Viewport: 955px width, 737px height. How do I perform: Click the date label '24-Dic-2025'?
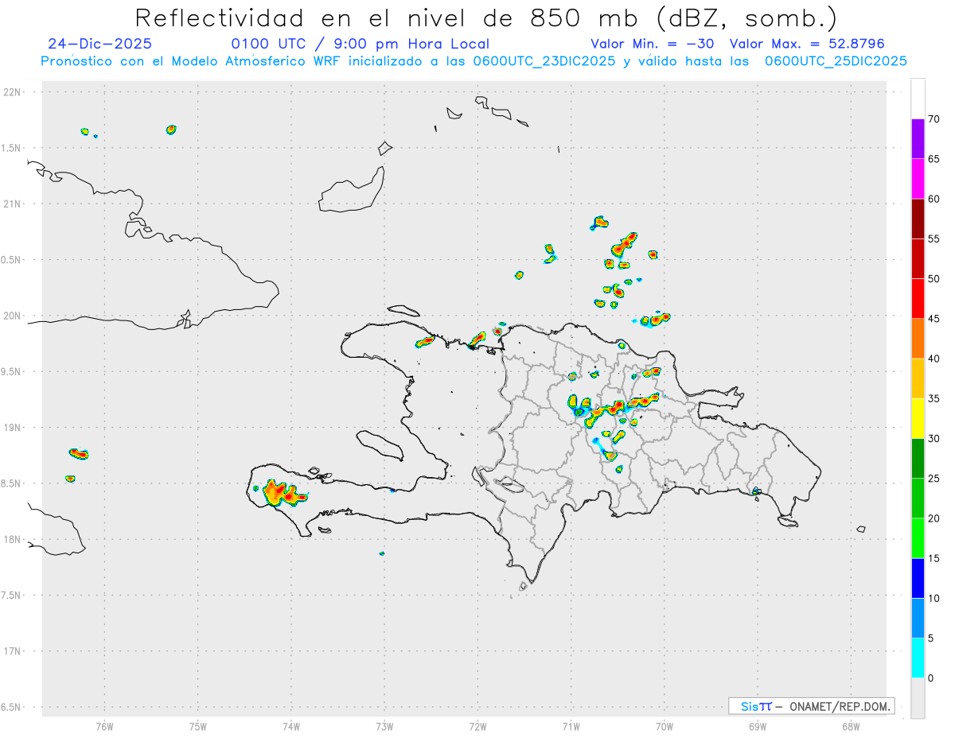[x=99, y=44]
